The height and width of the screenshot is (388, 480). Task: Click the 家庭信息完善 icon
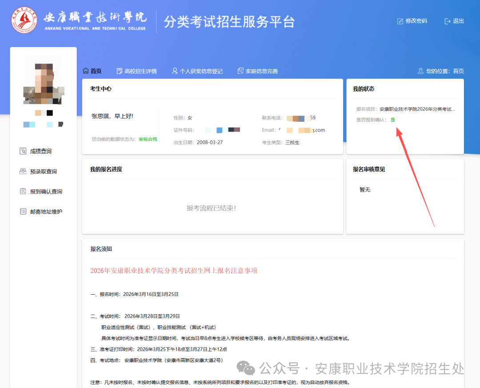(x=240, y=71)
